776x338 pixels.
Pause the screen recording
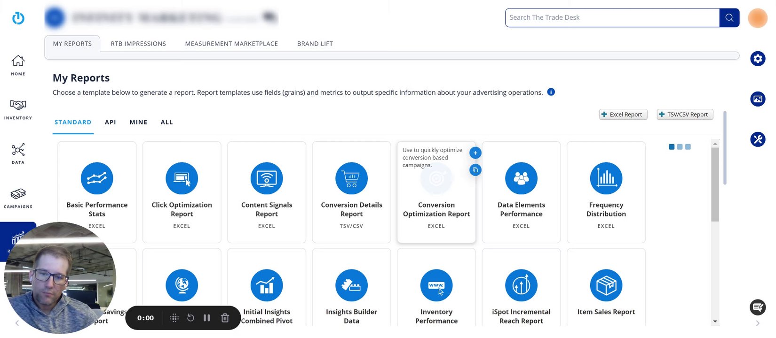click(x=206, y=318)
